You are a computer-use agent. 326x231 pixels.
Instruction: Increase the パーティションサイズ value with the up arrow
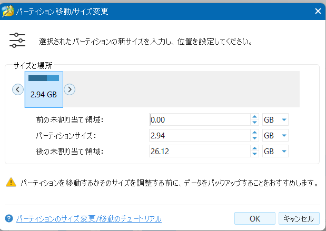tap(254, 133)
